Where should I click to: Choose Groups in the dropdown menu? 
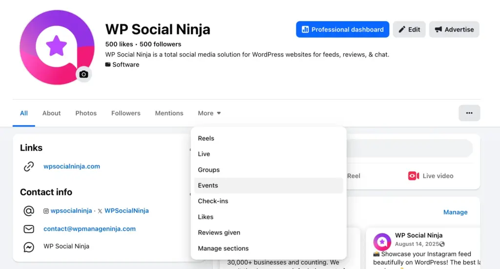click(x=269, y=169)
